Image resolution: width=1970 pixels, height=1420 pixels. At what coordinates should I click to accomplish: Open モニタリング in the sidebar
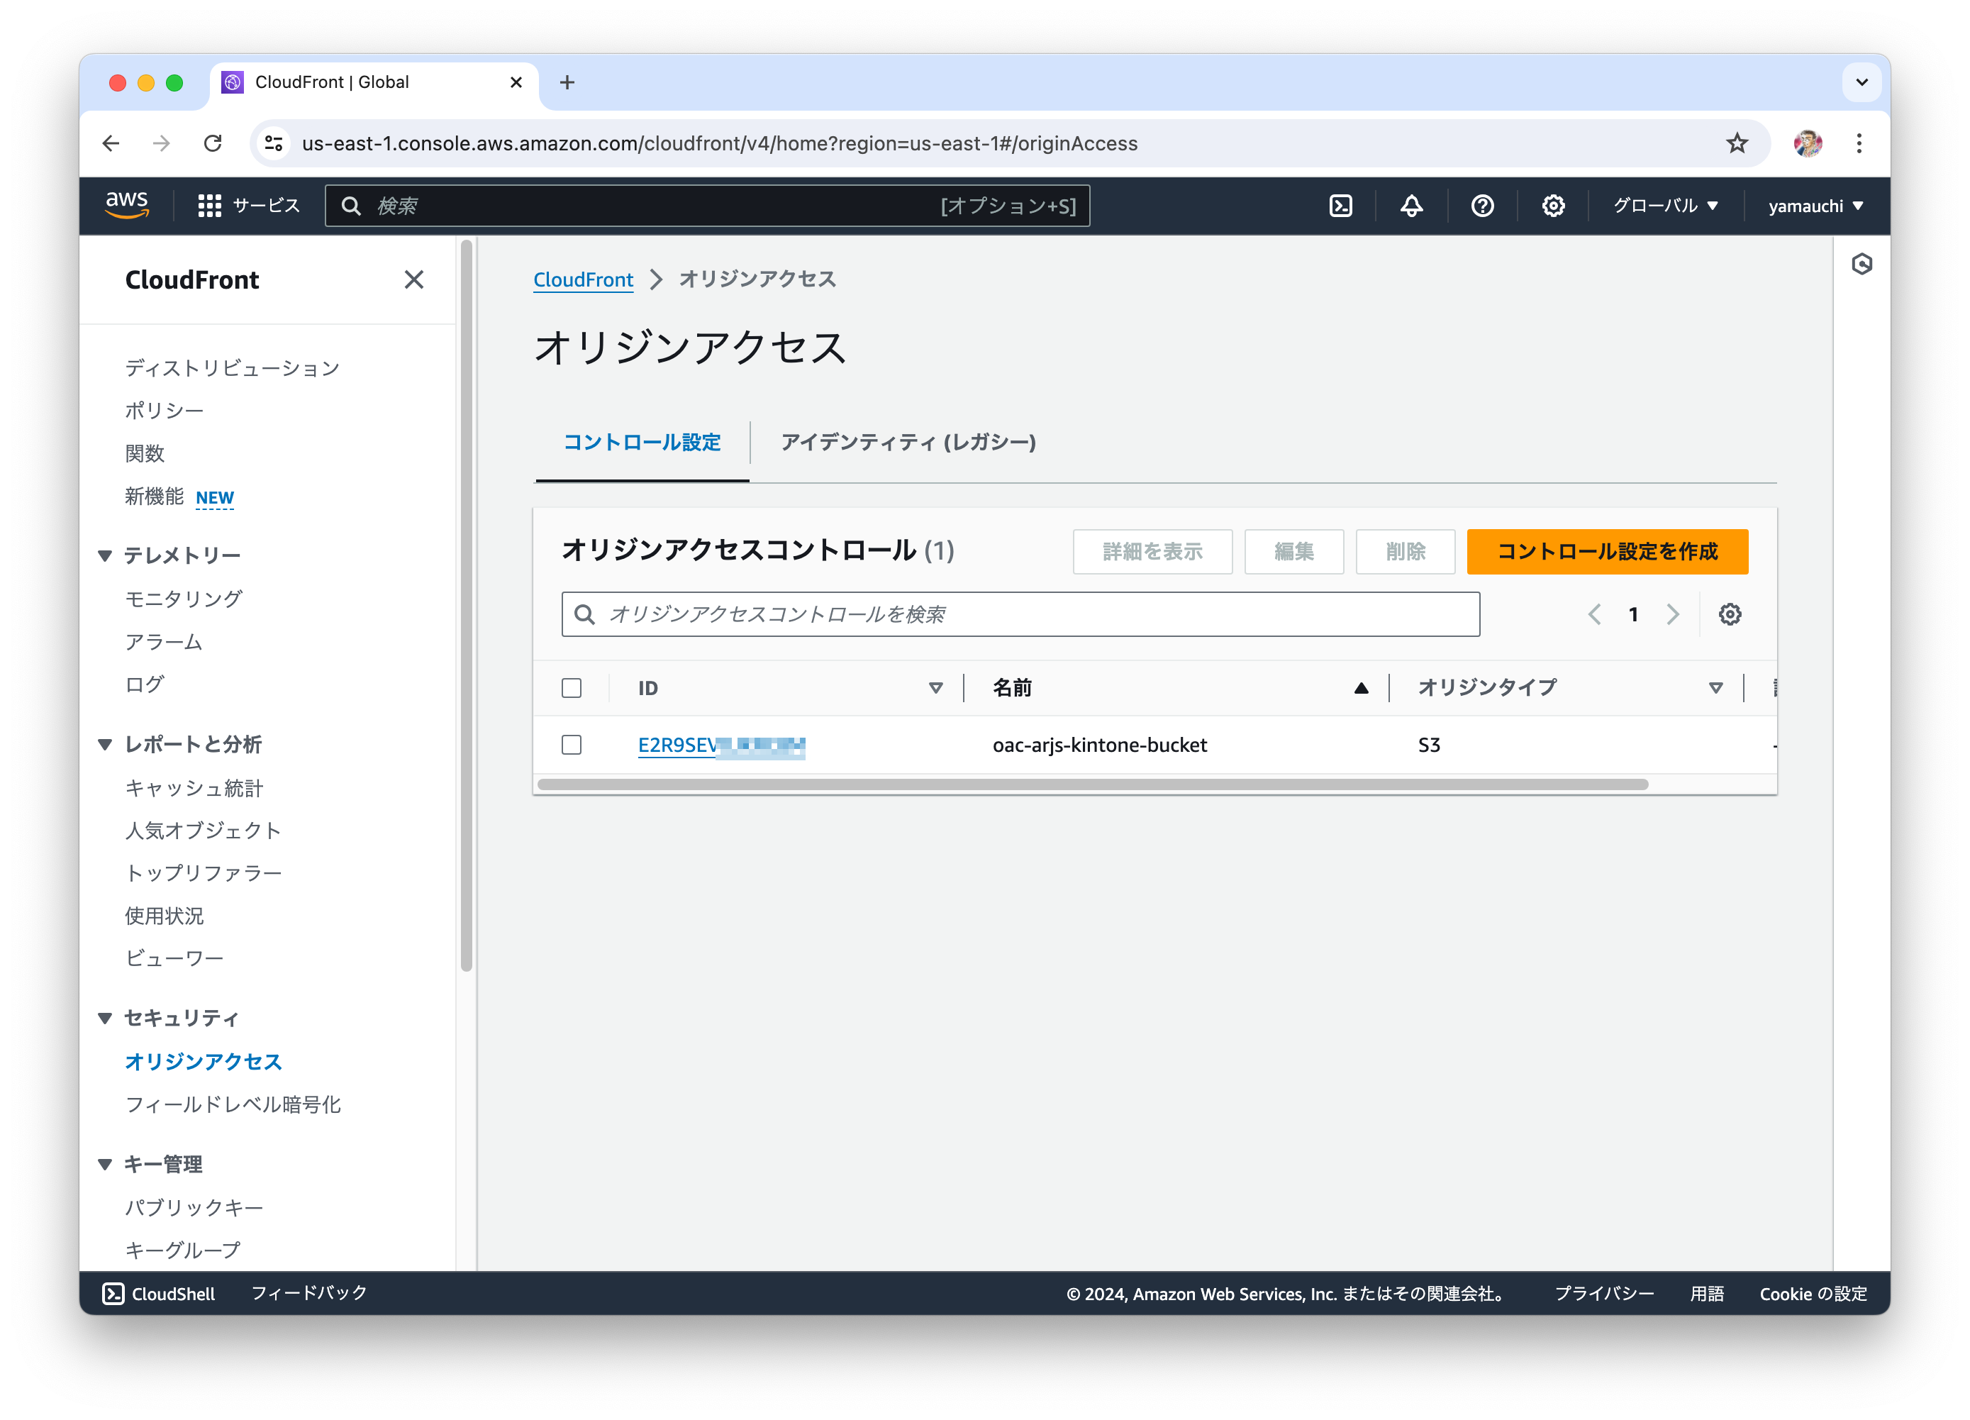tap(183, 598)
